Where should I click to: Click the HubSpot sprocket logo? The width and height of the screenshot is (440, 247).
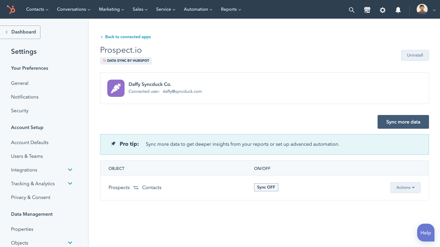point(11,9)
